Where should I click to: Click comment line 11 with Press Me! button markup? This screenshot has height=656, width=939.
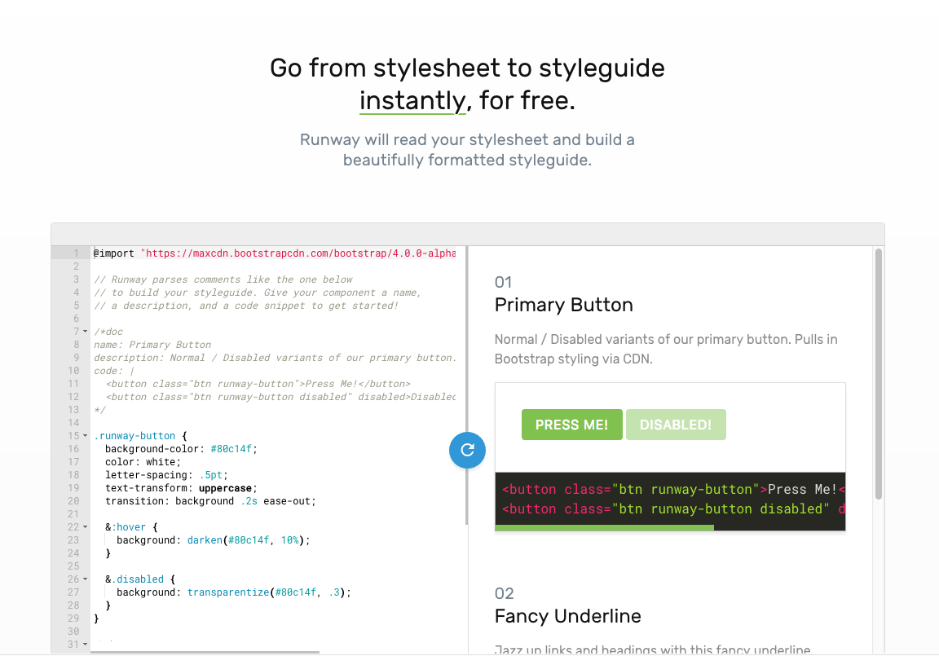click(x=258, y=385)
